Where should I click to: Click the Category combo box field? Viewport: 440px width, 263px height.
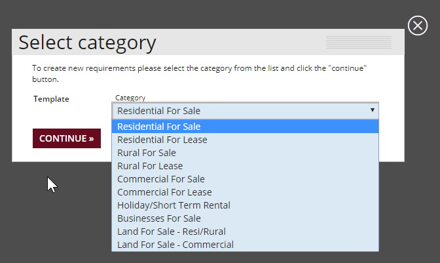(236, 111)
